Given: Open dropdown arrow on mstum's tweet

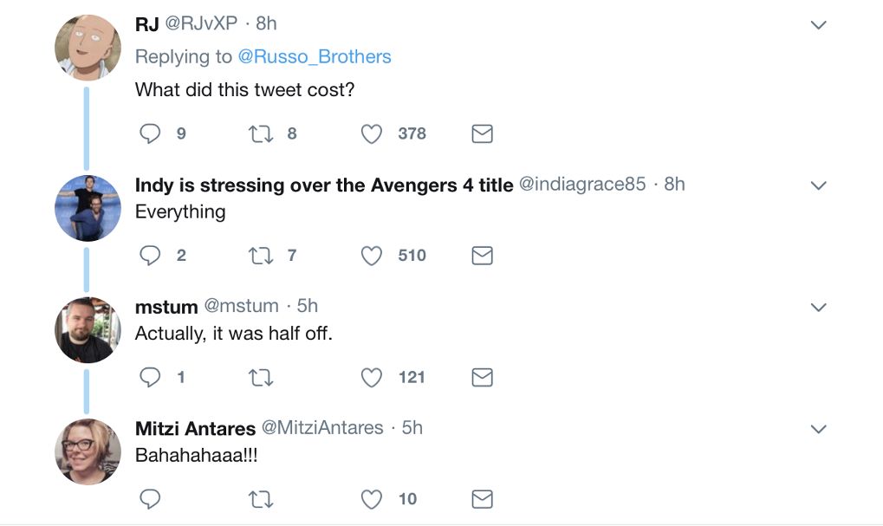Looking at the screenshot, I should [818, 308].
